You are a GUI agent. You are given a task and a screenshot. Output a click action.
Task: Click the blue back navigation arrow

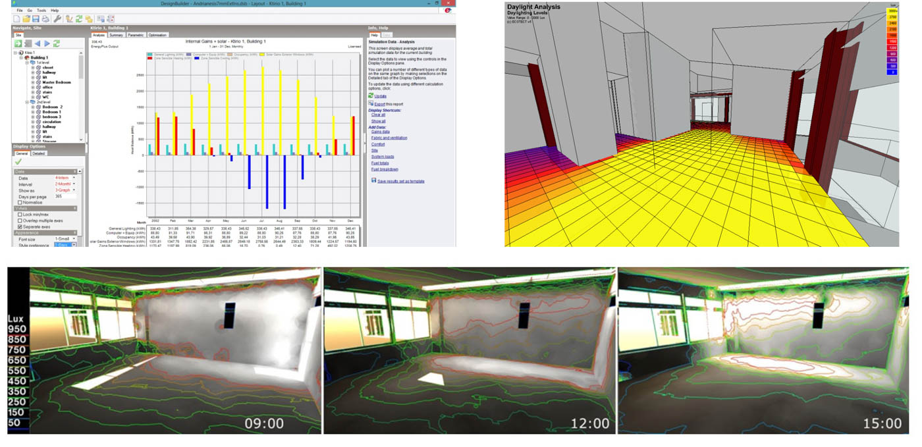[37, 43]
